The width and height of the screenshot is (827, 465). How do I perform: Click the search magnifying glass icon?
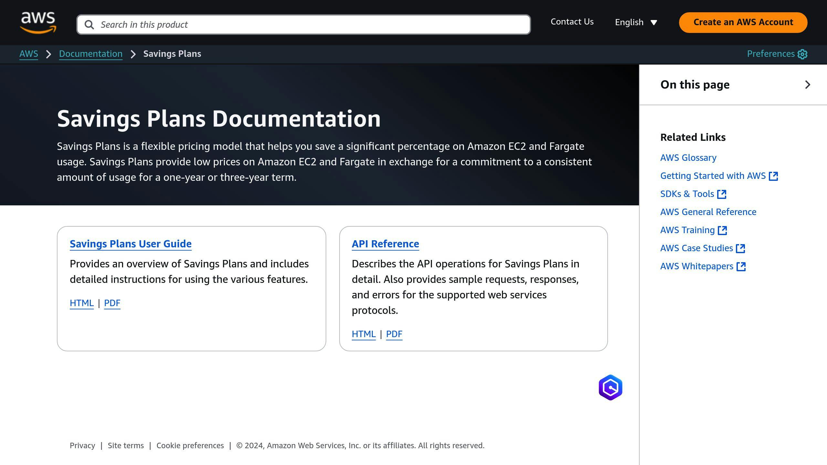point(89,25)
